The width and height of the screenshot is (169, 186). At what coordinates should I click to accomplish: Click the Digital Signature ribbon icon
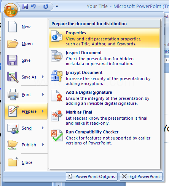57,96
